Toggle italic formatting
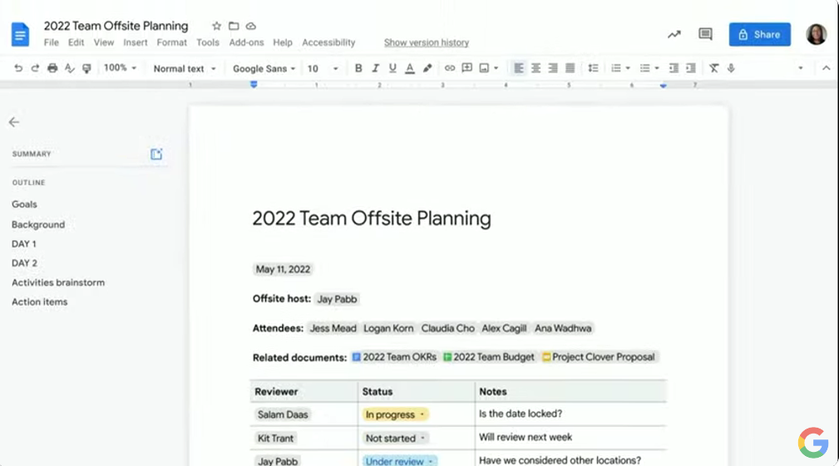839x466 pixels. (x=376, y=68)
